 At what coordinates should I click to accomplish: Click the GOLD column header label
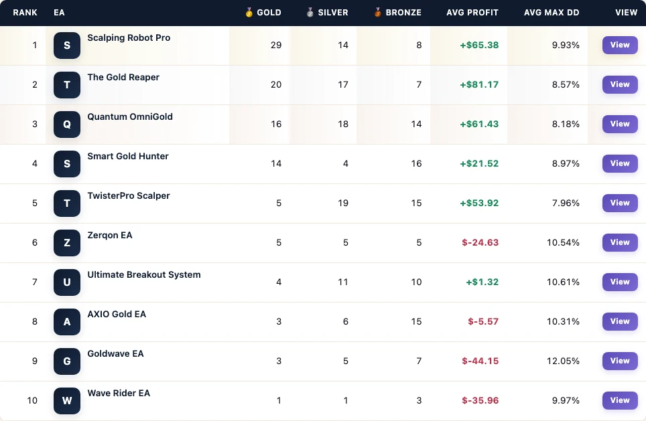pos(269,12)
